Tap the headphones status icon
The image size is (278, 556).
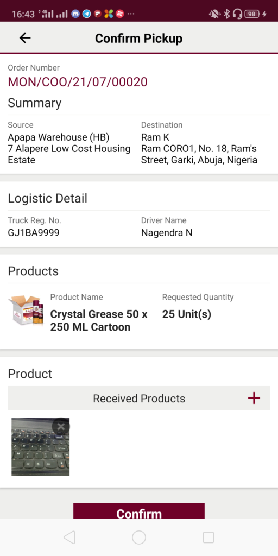(x=238, y=14)
